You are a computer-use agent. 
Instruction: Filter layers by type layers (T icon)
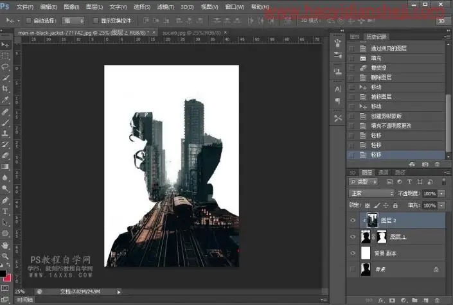pyautogui.click(x=409, y=182)
